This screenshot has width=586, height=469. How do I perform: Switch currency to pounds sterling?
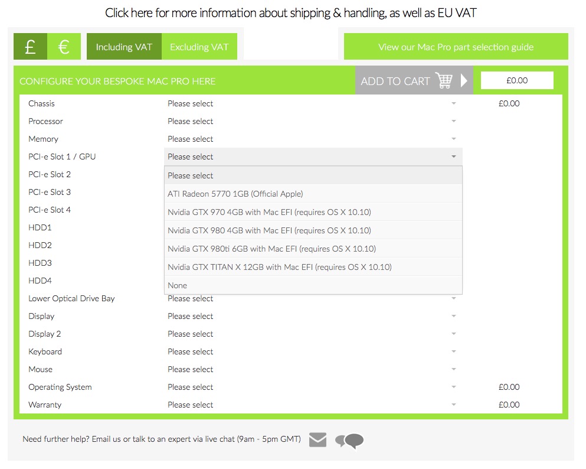tap(30, 47)
